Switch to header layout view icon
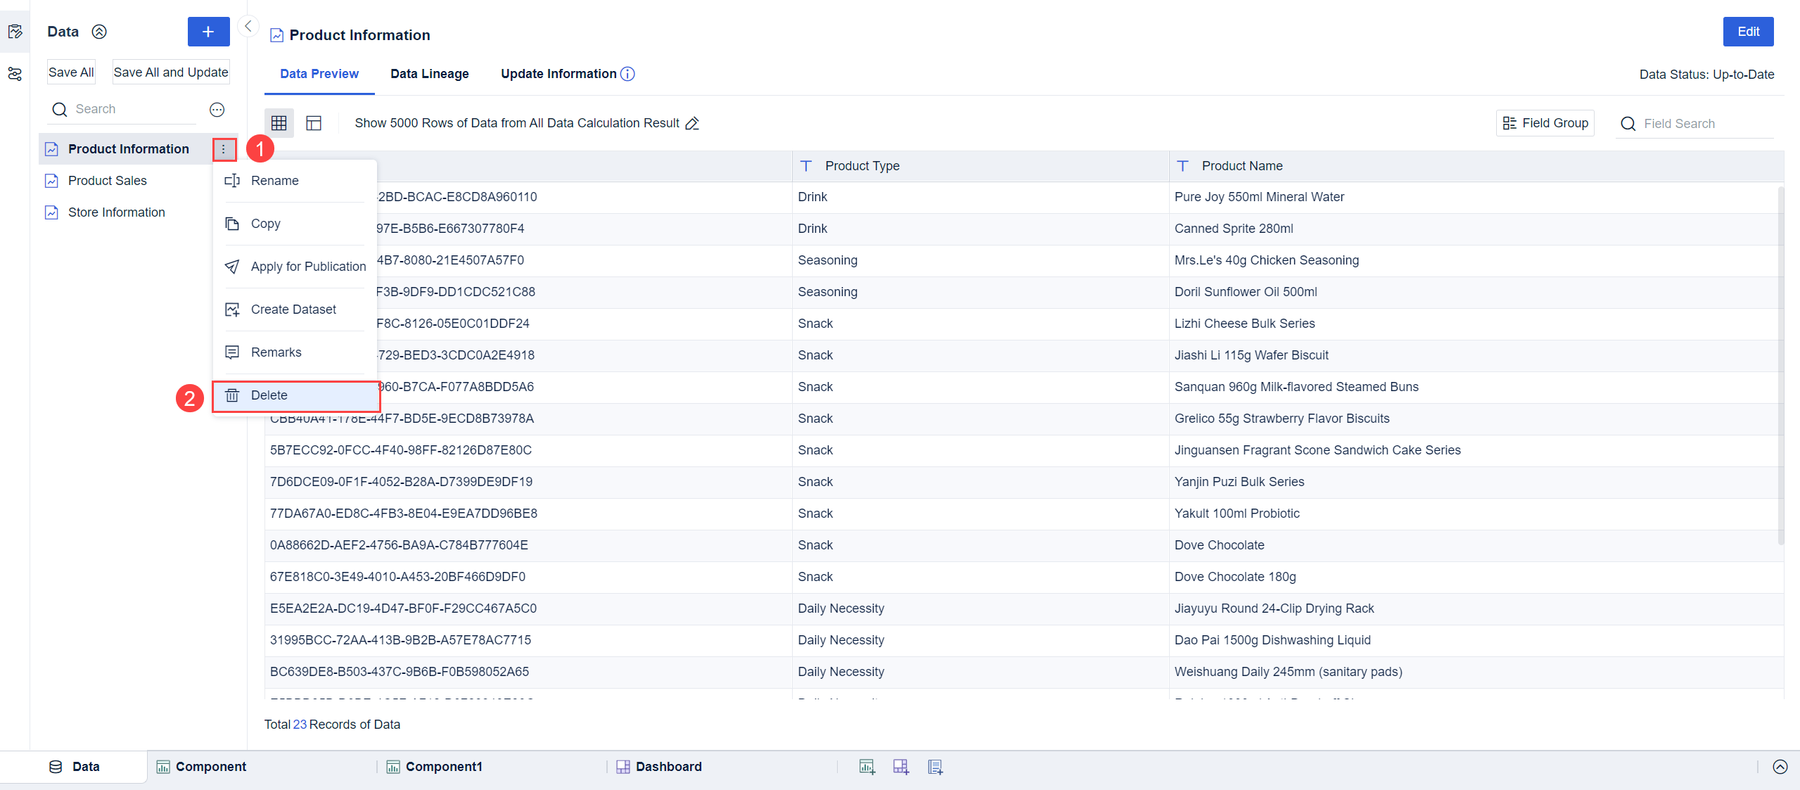Screen dimensions: 1800x790 [x=314, y=123]
